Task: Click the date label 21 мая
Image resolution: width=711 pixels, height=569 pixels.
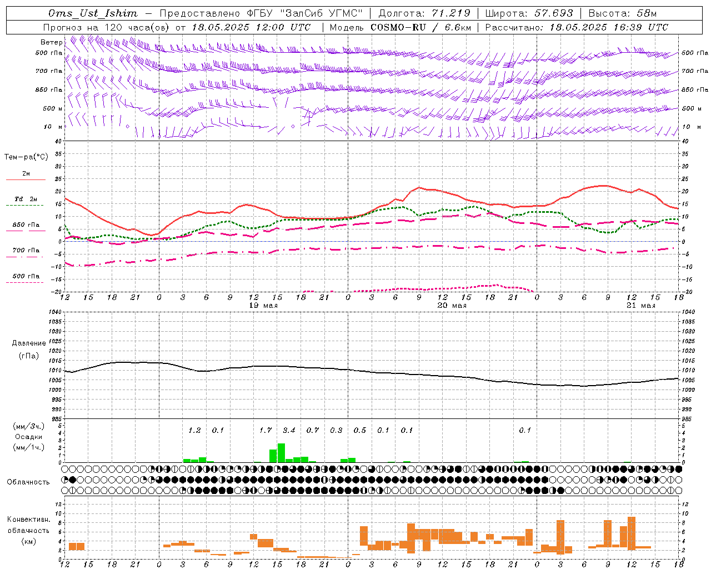Action: (x=640, y=306)
